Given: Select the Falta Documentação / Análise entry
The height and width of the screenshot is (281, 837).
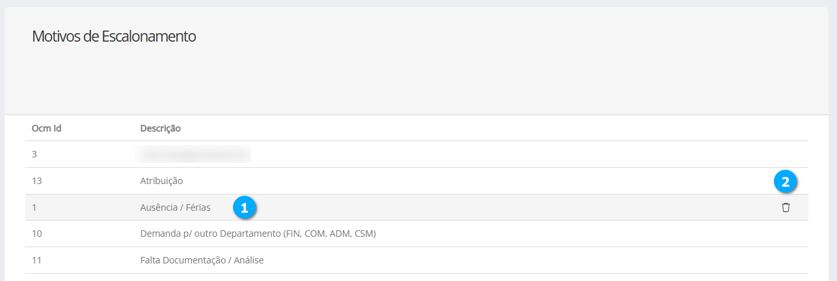Looking at the screenshot, I should click(x=202, y=260).
